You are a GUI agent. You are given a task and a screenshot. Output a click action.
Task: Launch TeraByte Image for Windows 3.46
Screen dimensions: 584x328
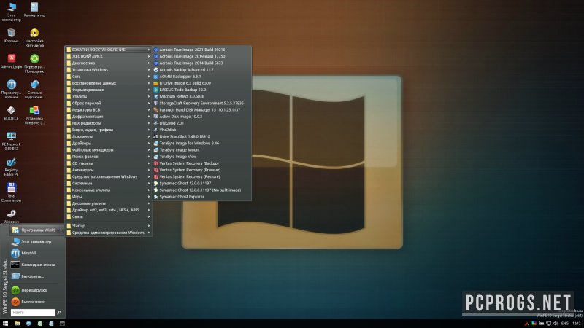[x=201, y=143]
